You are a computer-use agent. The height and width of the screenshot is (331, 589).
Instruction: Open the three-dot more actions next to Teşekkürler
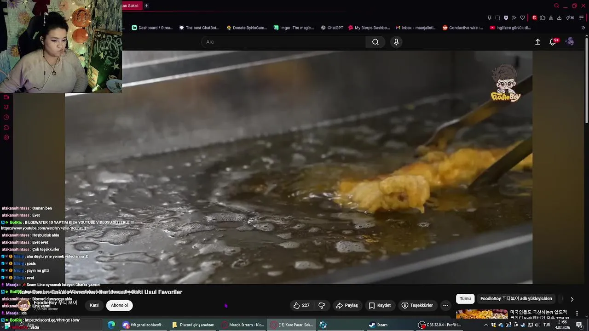click(445, 305)
